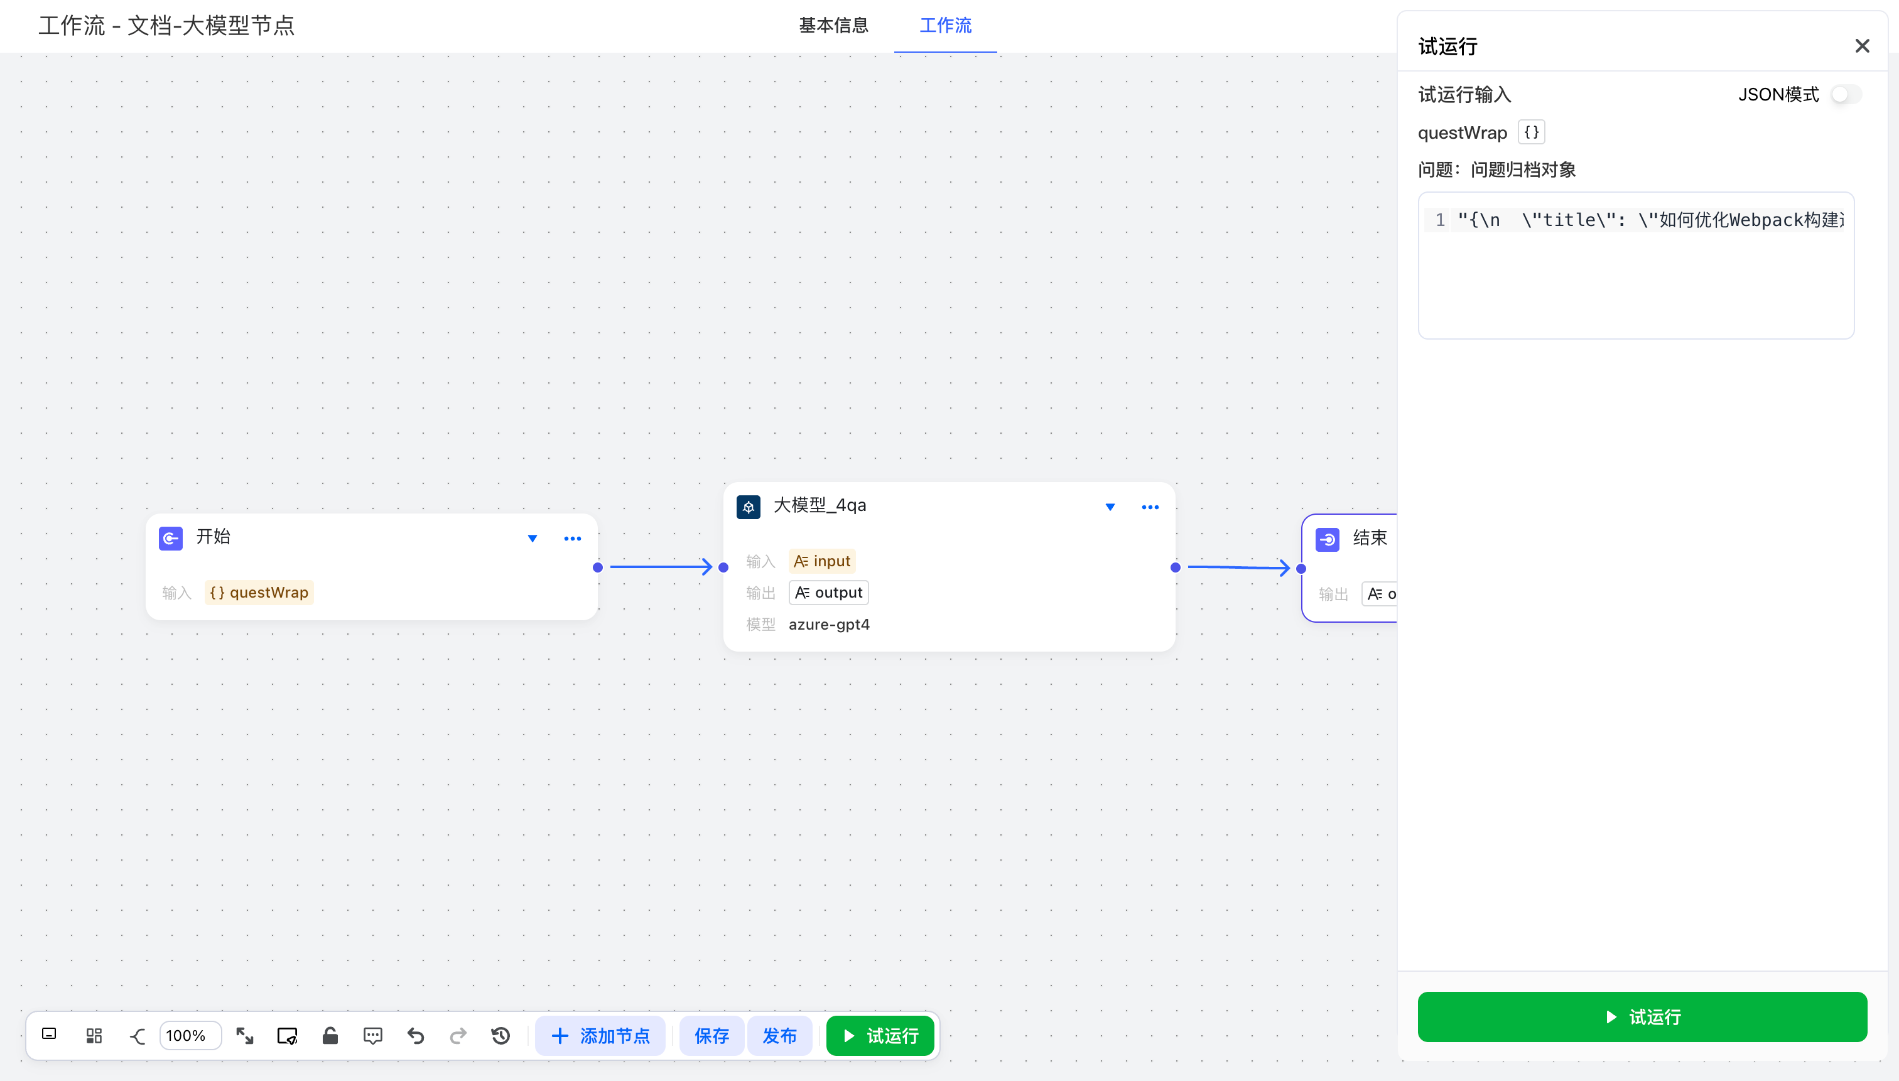Open the 大模型_4qa node more options menu
This screenshot has height=1081, width=1899.
(1150, 507)
